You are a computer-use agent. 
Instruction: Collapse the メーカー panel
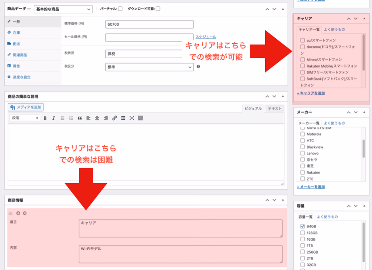click(364, 112)
